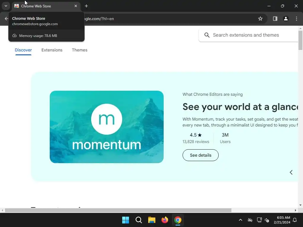
Task: Click the What Chrome Editors are saying label
Action: coord(212,94)
